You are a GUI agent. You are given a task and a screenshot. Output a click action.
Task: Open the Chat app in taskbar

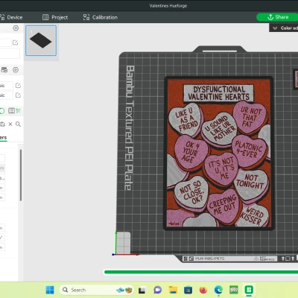click(x=157, y=290)
